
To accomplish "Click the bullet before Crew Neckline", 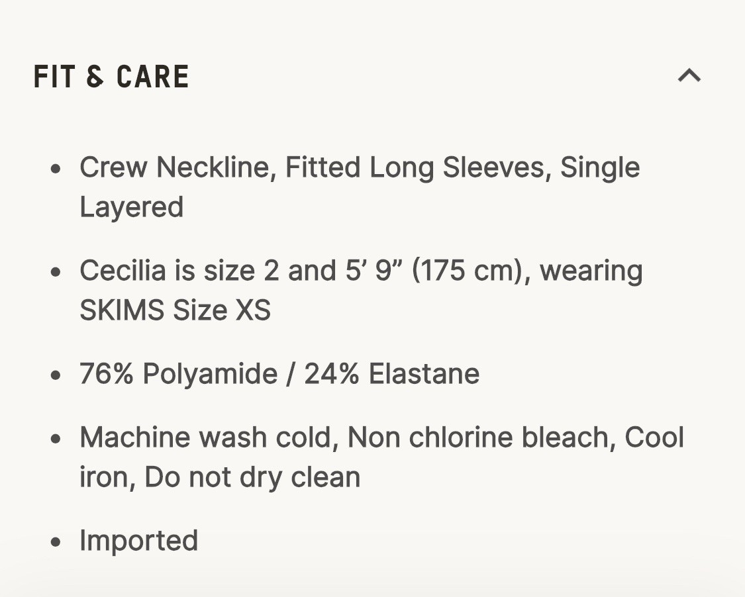I will coord(56,168).
